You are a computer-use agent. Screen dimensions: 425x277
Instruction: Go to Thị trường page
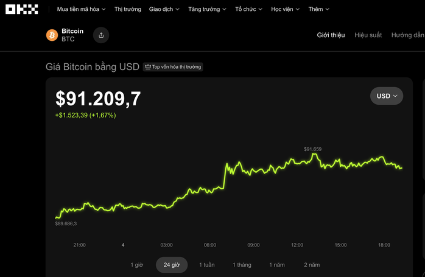[127, 10]
